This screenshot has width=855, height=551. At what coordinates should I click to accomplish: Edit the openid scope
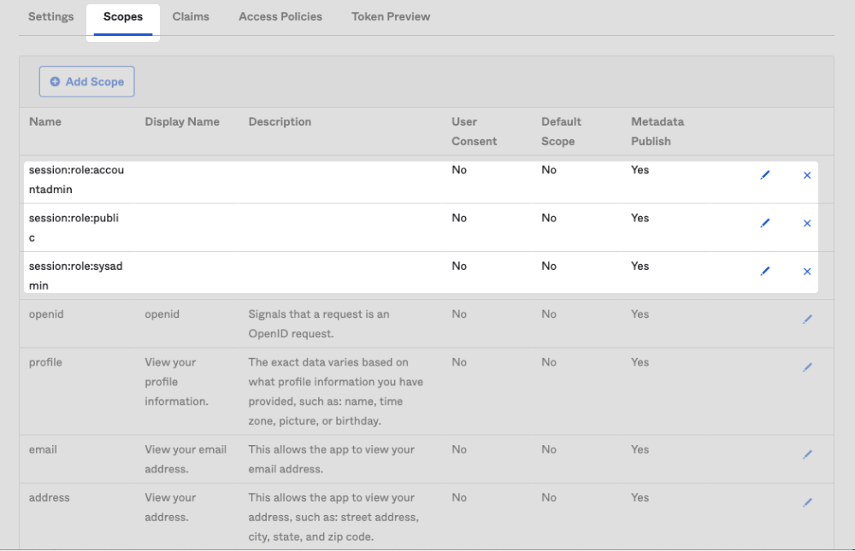[x=807, y=319]
